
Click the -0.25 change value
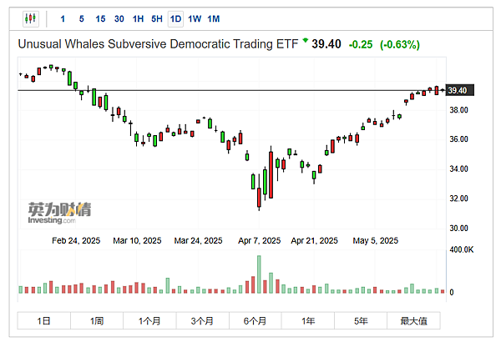(361, 44)
